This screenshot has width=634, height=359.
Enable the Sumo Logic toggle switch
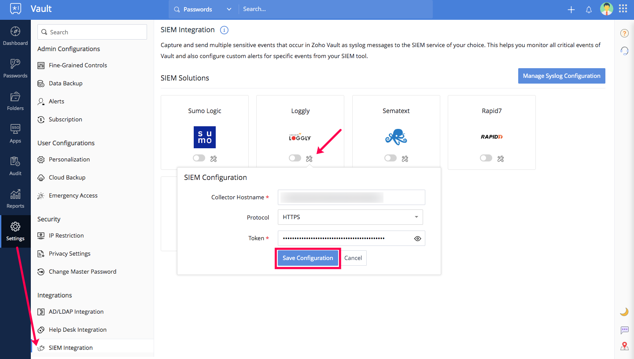(199, 158)
